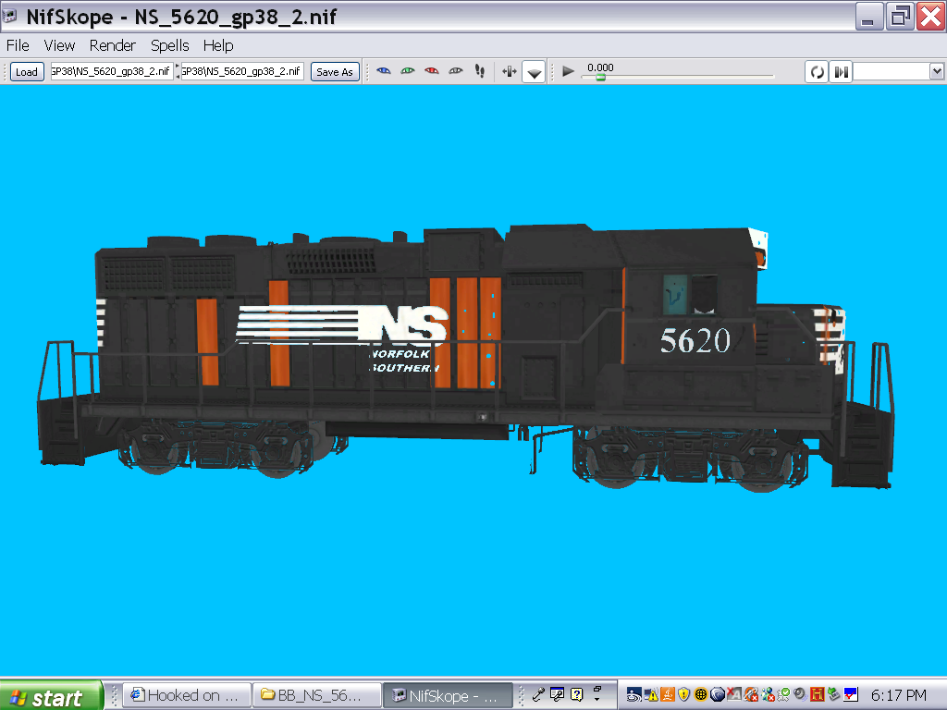Image resolution: width=947 pixels, height=710 pixels.
Task: Click the green check tray icon
Action: (784, 694)
